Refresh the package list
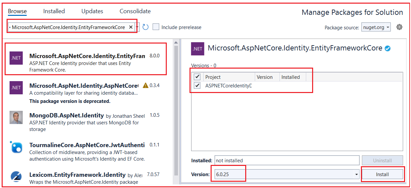Viewport: 411px width, 188px height. (145, 27)
